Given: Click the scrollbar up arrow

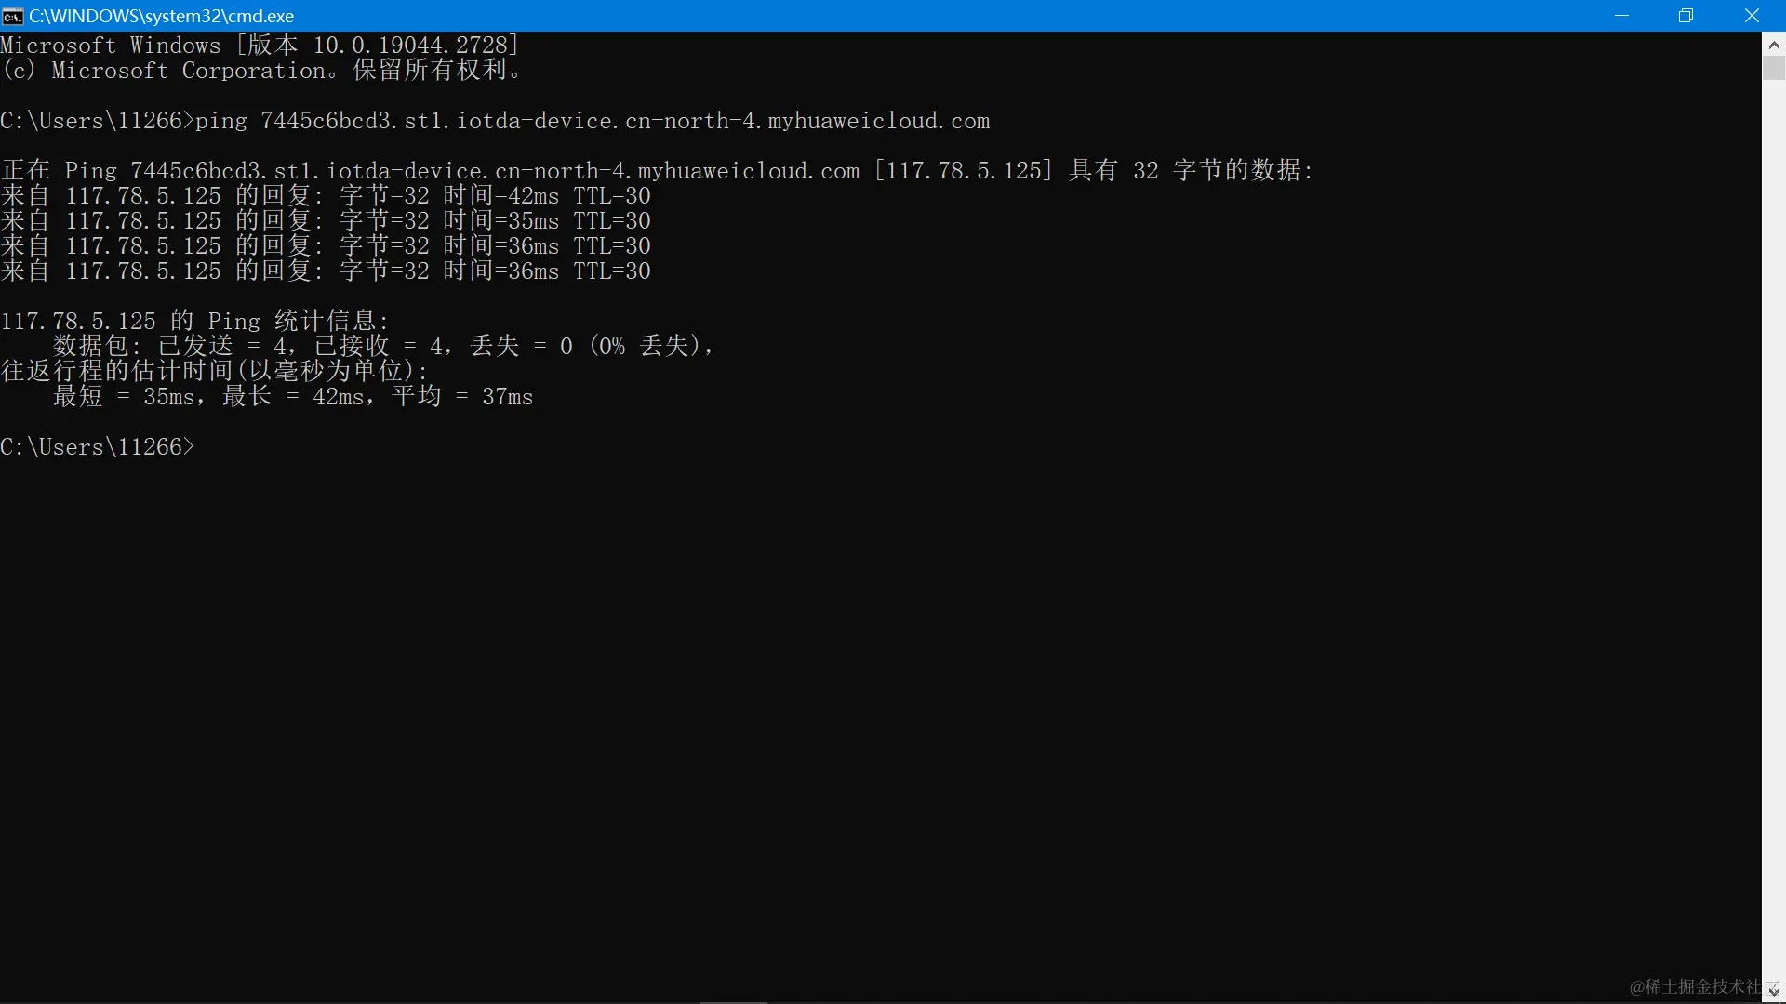Looking at the screenshot, I should pos(1774,45).
